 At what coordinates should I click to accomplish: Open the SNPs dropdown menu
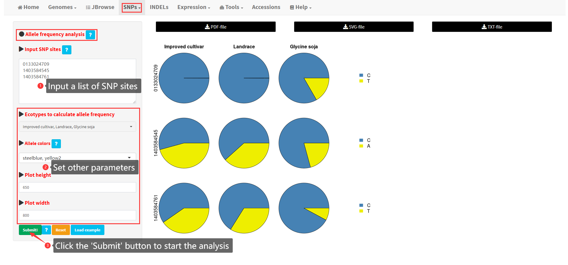click(132, 7)
